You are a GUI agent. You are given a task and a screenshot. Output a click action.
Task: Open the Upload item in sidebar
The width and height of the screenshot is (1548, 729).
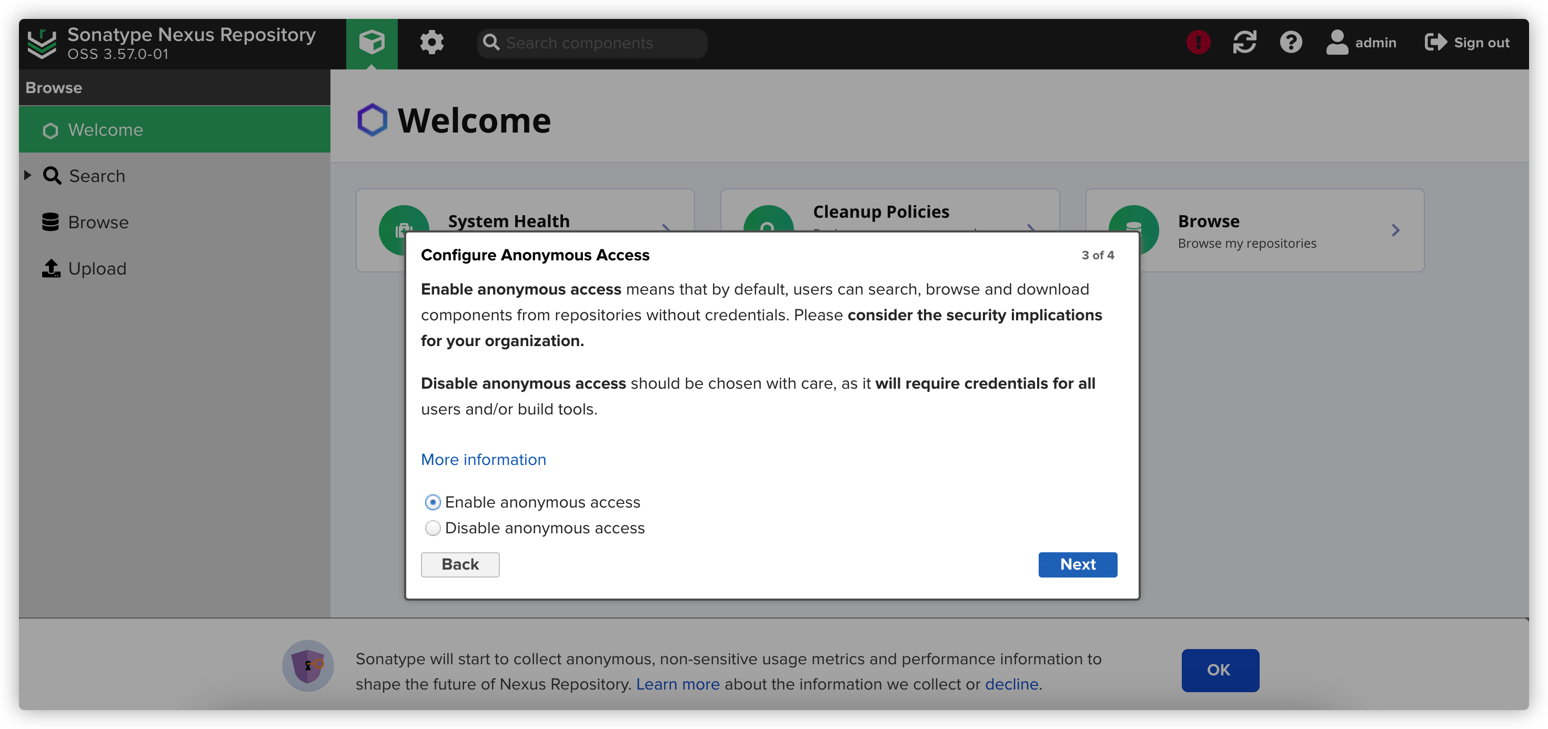[97, 268]
